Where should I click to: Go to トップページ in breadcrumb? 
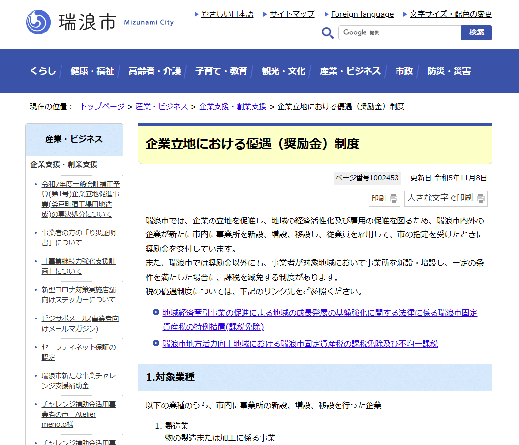(102, 107)
